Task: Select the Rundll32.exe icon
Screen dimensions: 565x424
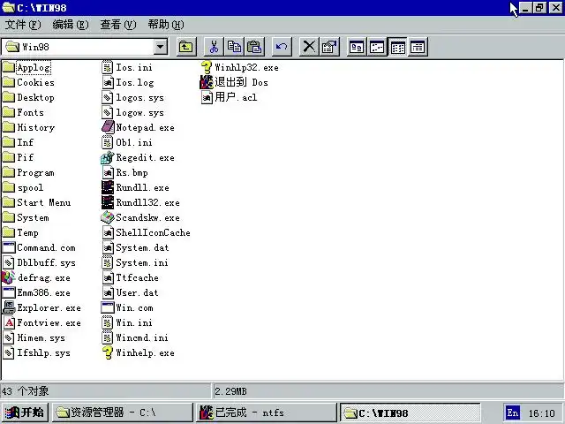Action: tap(108, 202)
